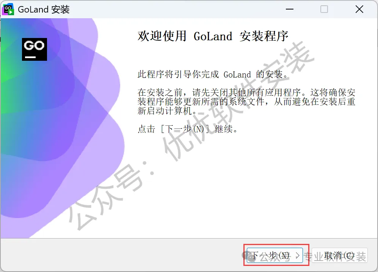Image resolution: width=378 pixels, height=272 pixels.
Task: Maximize the GoLand 安装 window
Action: click(324, 9)
